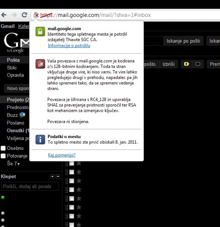The image size is (220, 227).
Task: Open the Poslano sent folder
Action: pos(15,123)
